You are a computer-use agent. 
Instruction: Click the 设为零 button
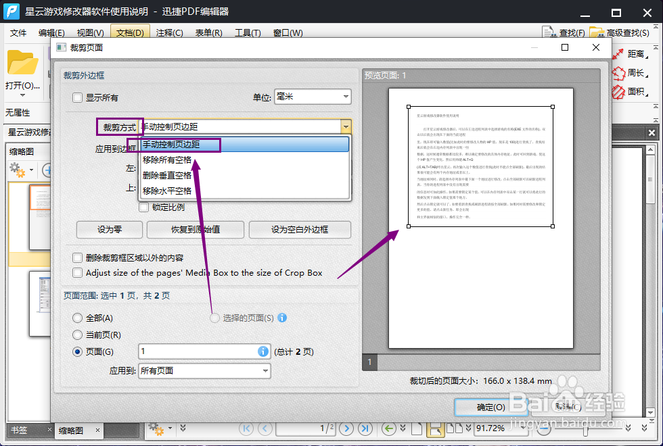point(110,230)
